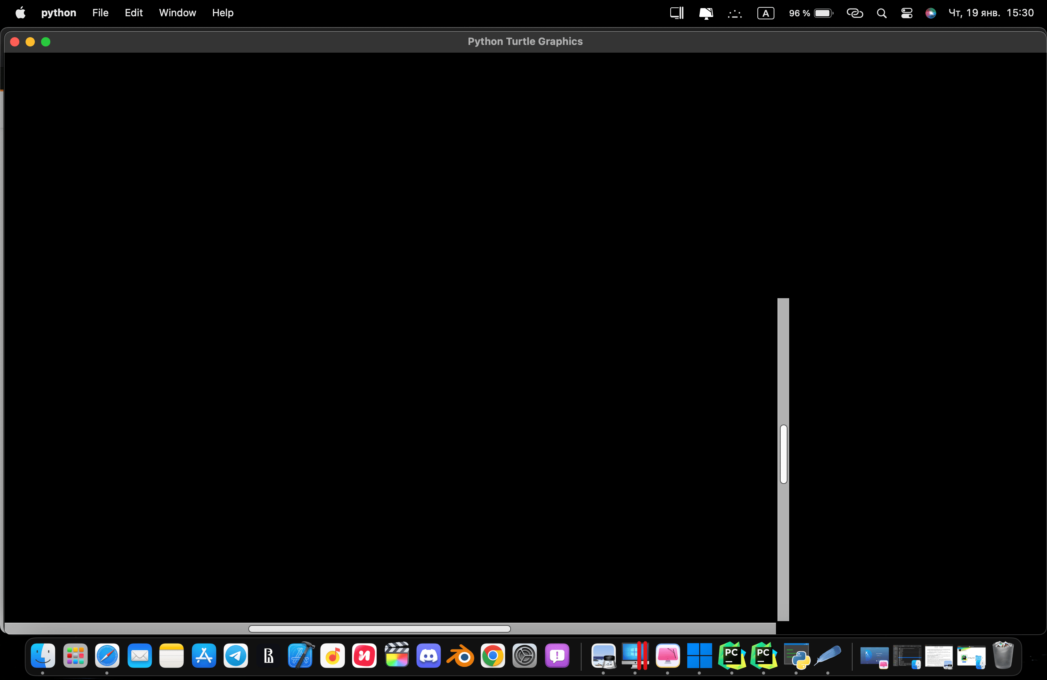
Task: Open Preview app in the Dock
Action: coord(604,656)
